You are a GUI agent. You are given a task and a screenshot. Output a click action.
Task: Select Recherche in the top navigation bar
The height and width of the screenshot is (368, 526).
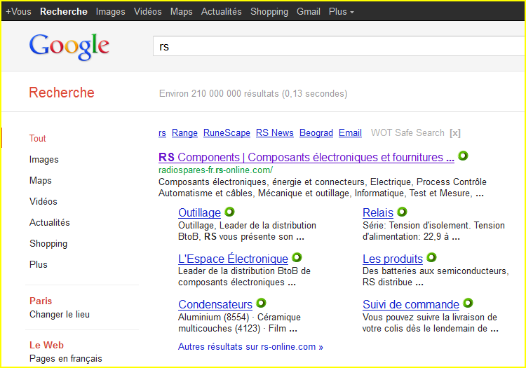click(x=64, y=12)
